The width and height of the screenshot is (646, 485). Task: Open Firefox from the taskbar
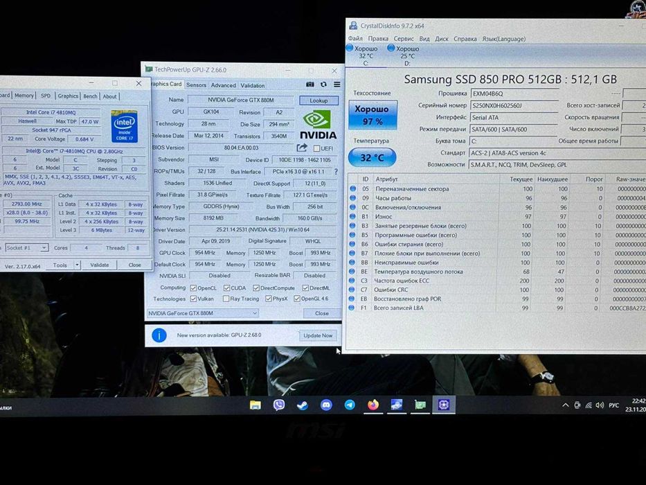(x=373, y=405)
